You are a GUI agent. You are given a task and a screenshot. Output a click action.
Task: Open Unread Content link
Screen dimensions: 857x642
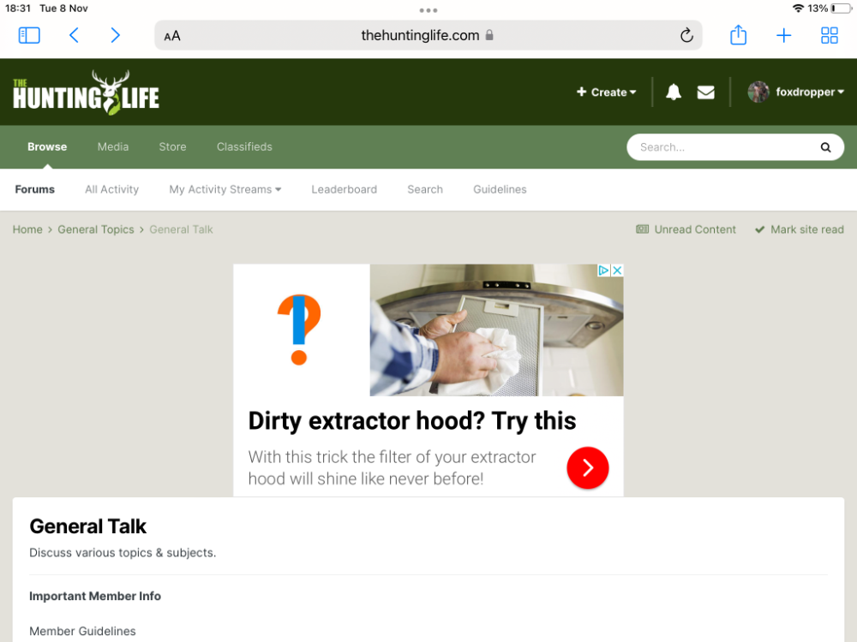[686, 229]
